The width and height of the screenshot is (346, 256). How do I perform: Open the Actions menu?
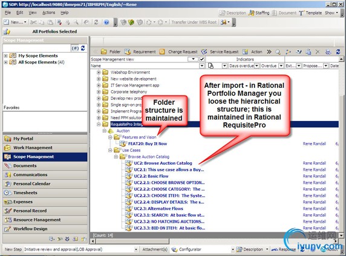pyautogui.click(x=48, y=13)
